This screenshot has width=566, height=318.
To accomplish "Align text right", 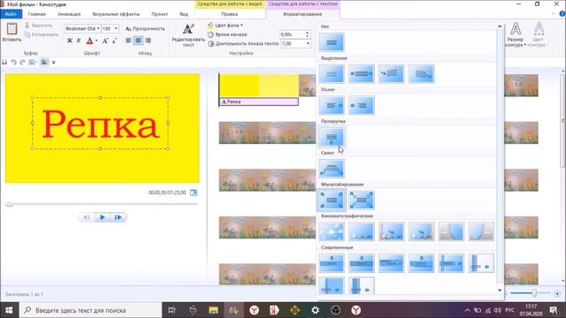I will (148, 41).
